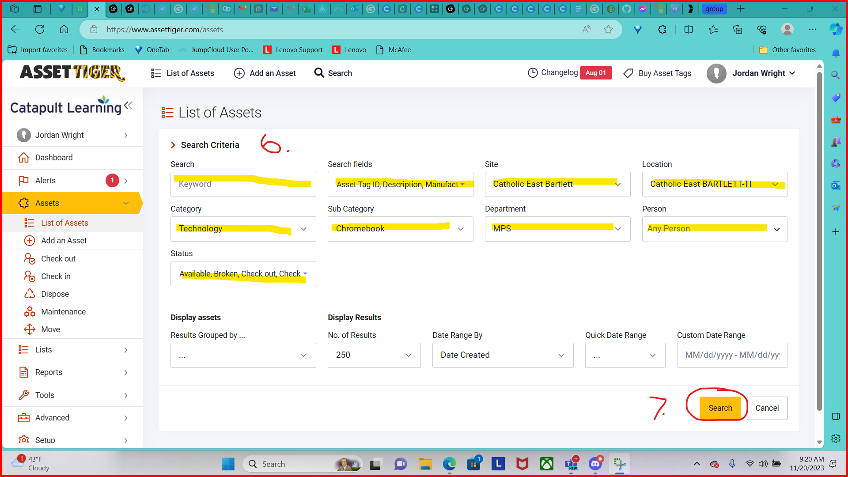Screen dimensions: 848x477
Task: Click the Reports document icon
Action: point(24,372)
